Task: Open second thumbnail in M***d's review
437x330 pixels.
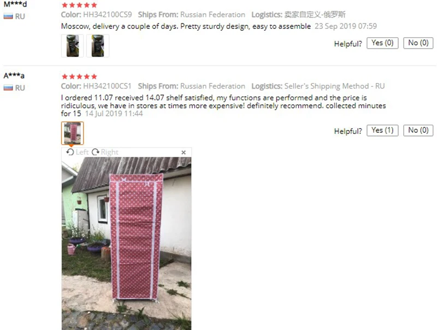Action: pos(98,46)
